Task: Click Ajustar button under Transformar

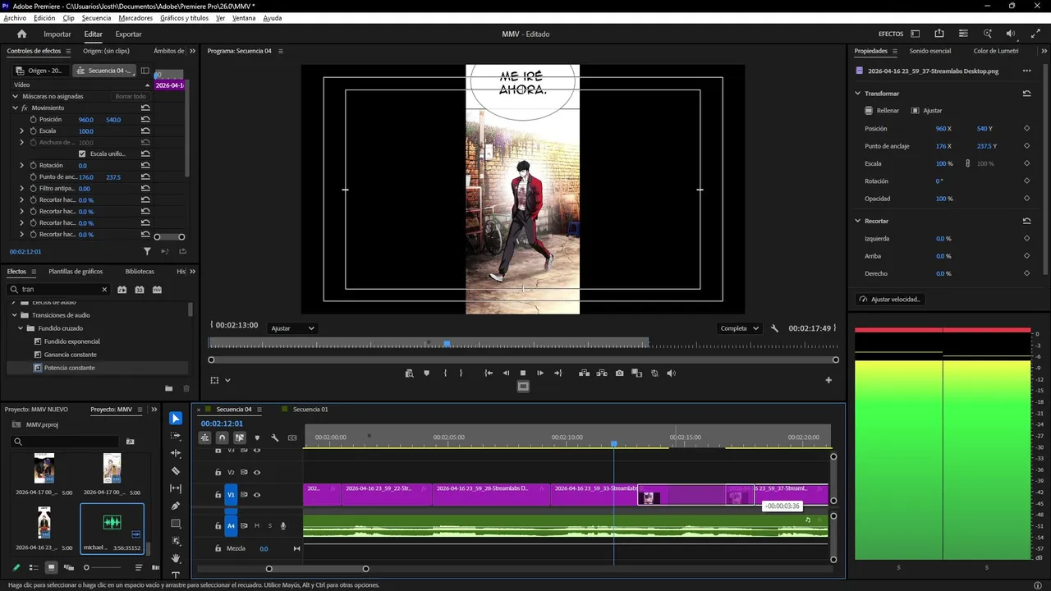Action: (x=926, y=110)
